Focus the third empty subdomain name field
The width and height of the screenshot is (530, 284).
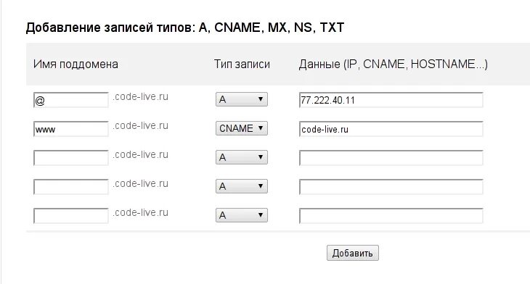(71, 158)
